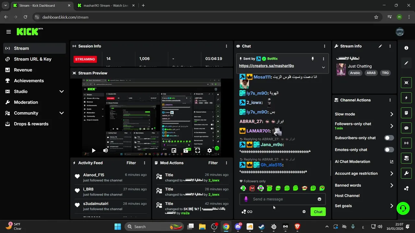
Task: Open Activity Feed three-dot options
Action: pos(145,163)
